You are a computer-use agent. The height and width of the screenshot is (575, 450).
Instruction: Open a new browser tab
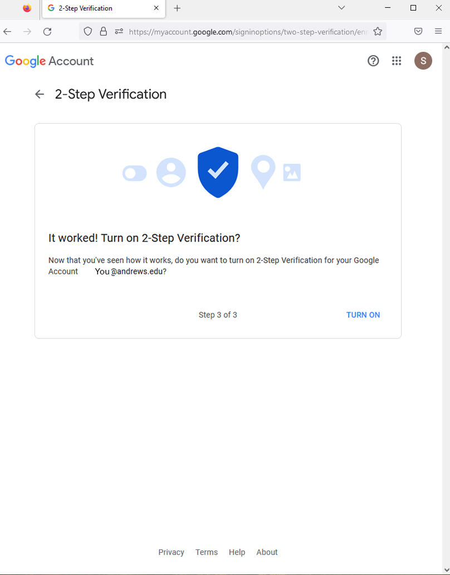(x=177, y=8)
